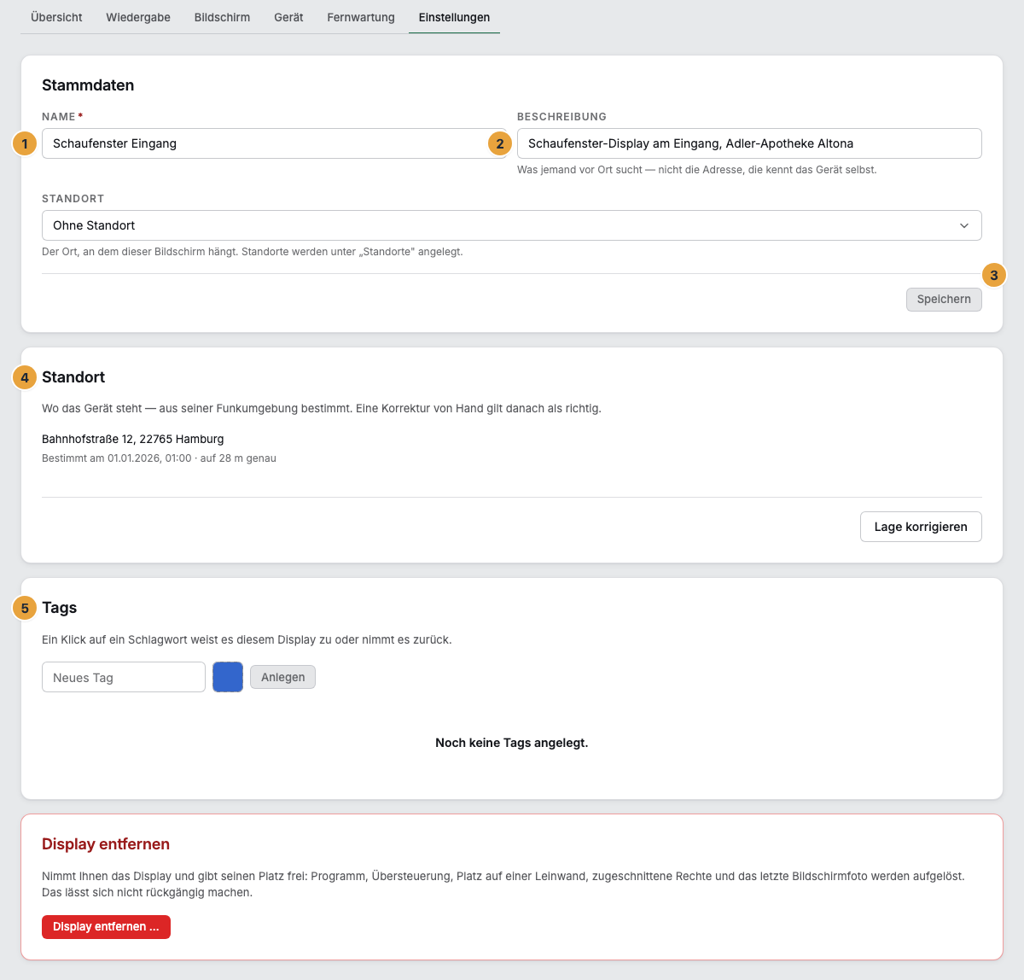Select the Einstellungen tab
Image resolution: width=1024 pixels, height=980 pixels.
click(x=454, y=17)
